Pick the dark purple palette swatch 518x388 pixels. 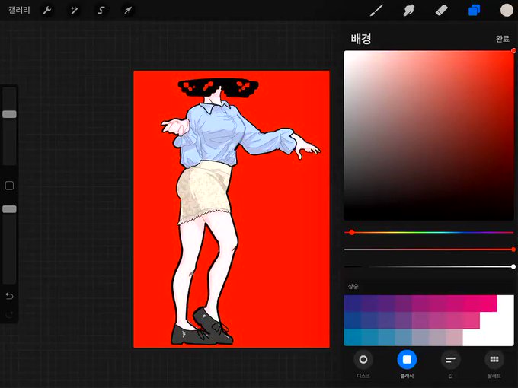(352, 304)
